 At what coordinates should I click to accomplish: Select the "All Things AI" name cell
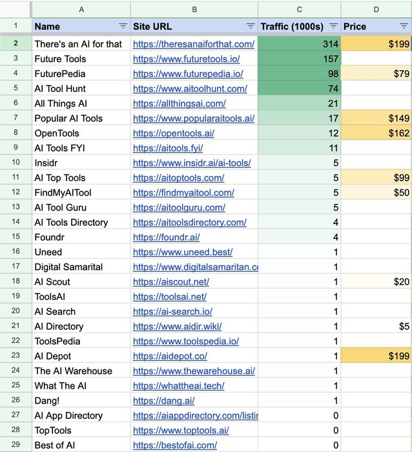click(x=81, y=103)
